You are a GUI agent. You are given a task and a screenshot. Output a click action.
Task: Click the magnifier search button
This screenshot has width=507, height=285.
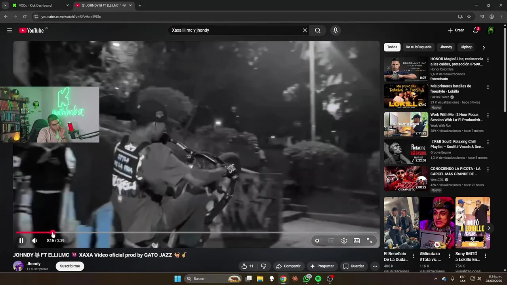318,30
